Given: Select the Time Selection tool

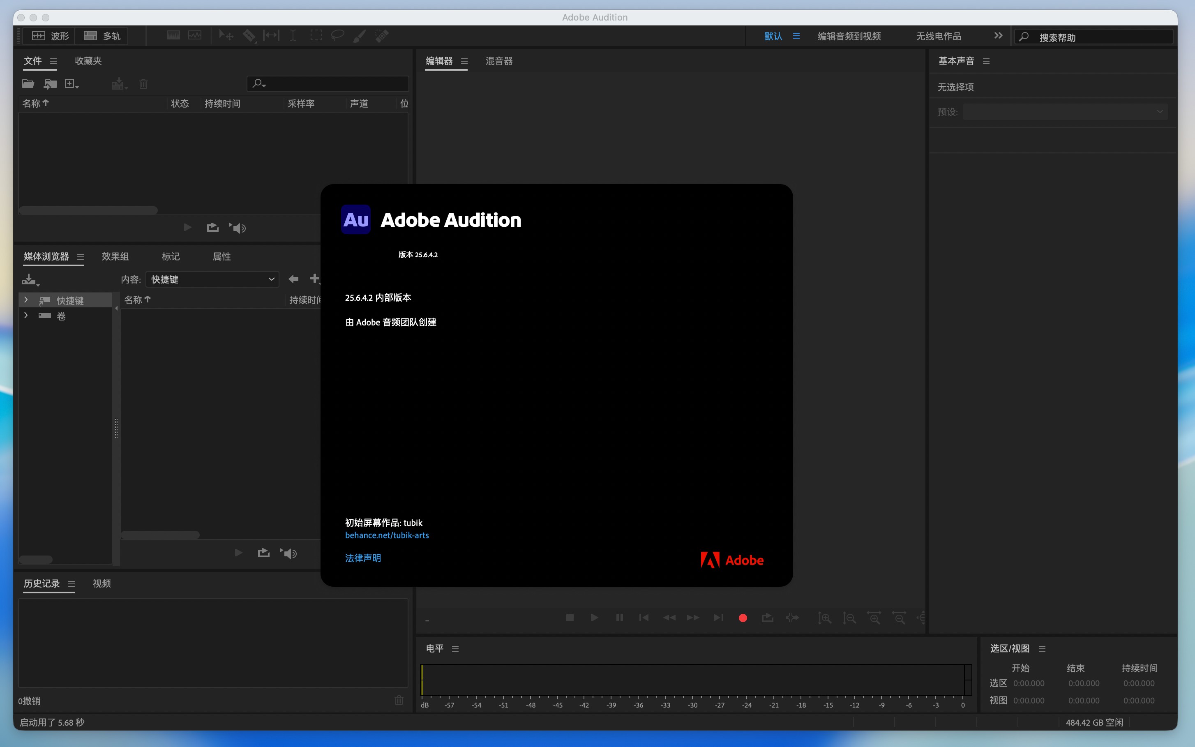Looking at the screenshot, I should [x=293, y=36].
